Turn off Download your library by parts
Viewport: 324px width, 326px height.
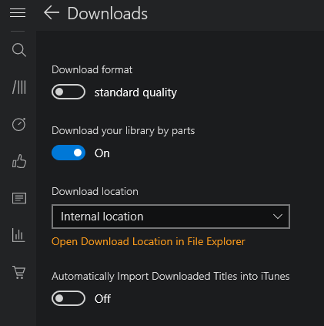[68, 153]
